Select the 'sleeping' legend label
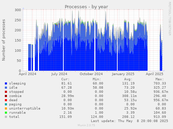The height and width of the screenshot is (129, 173). [x=17, y=83]
